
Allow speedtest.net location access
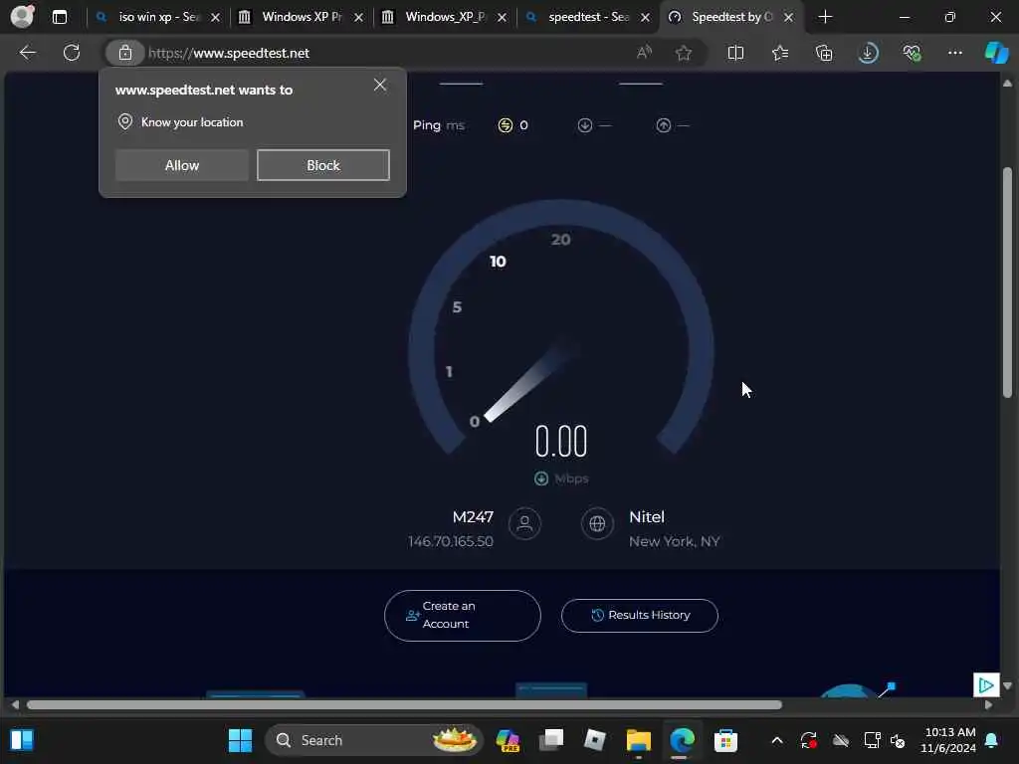point(182,165)
